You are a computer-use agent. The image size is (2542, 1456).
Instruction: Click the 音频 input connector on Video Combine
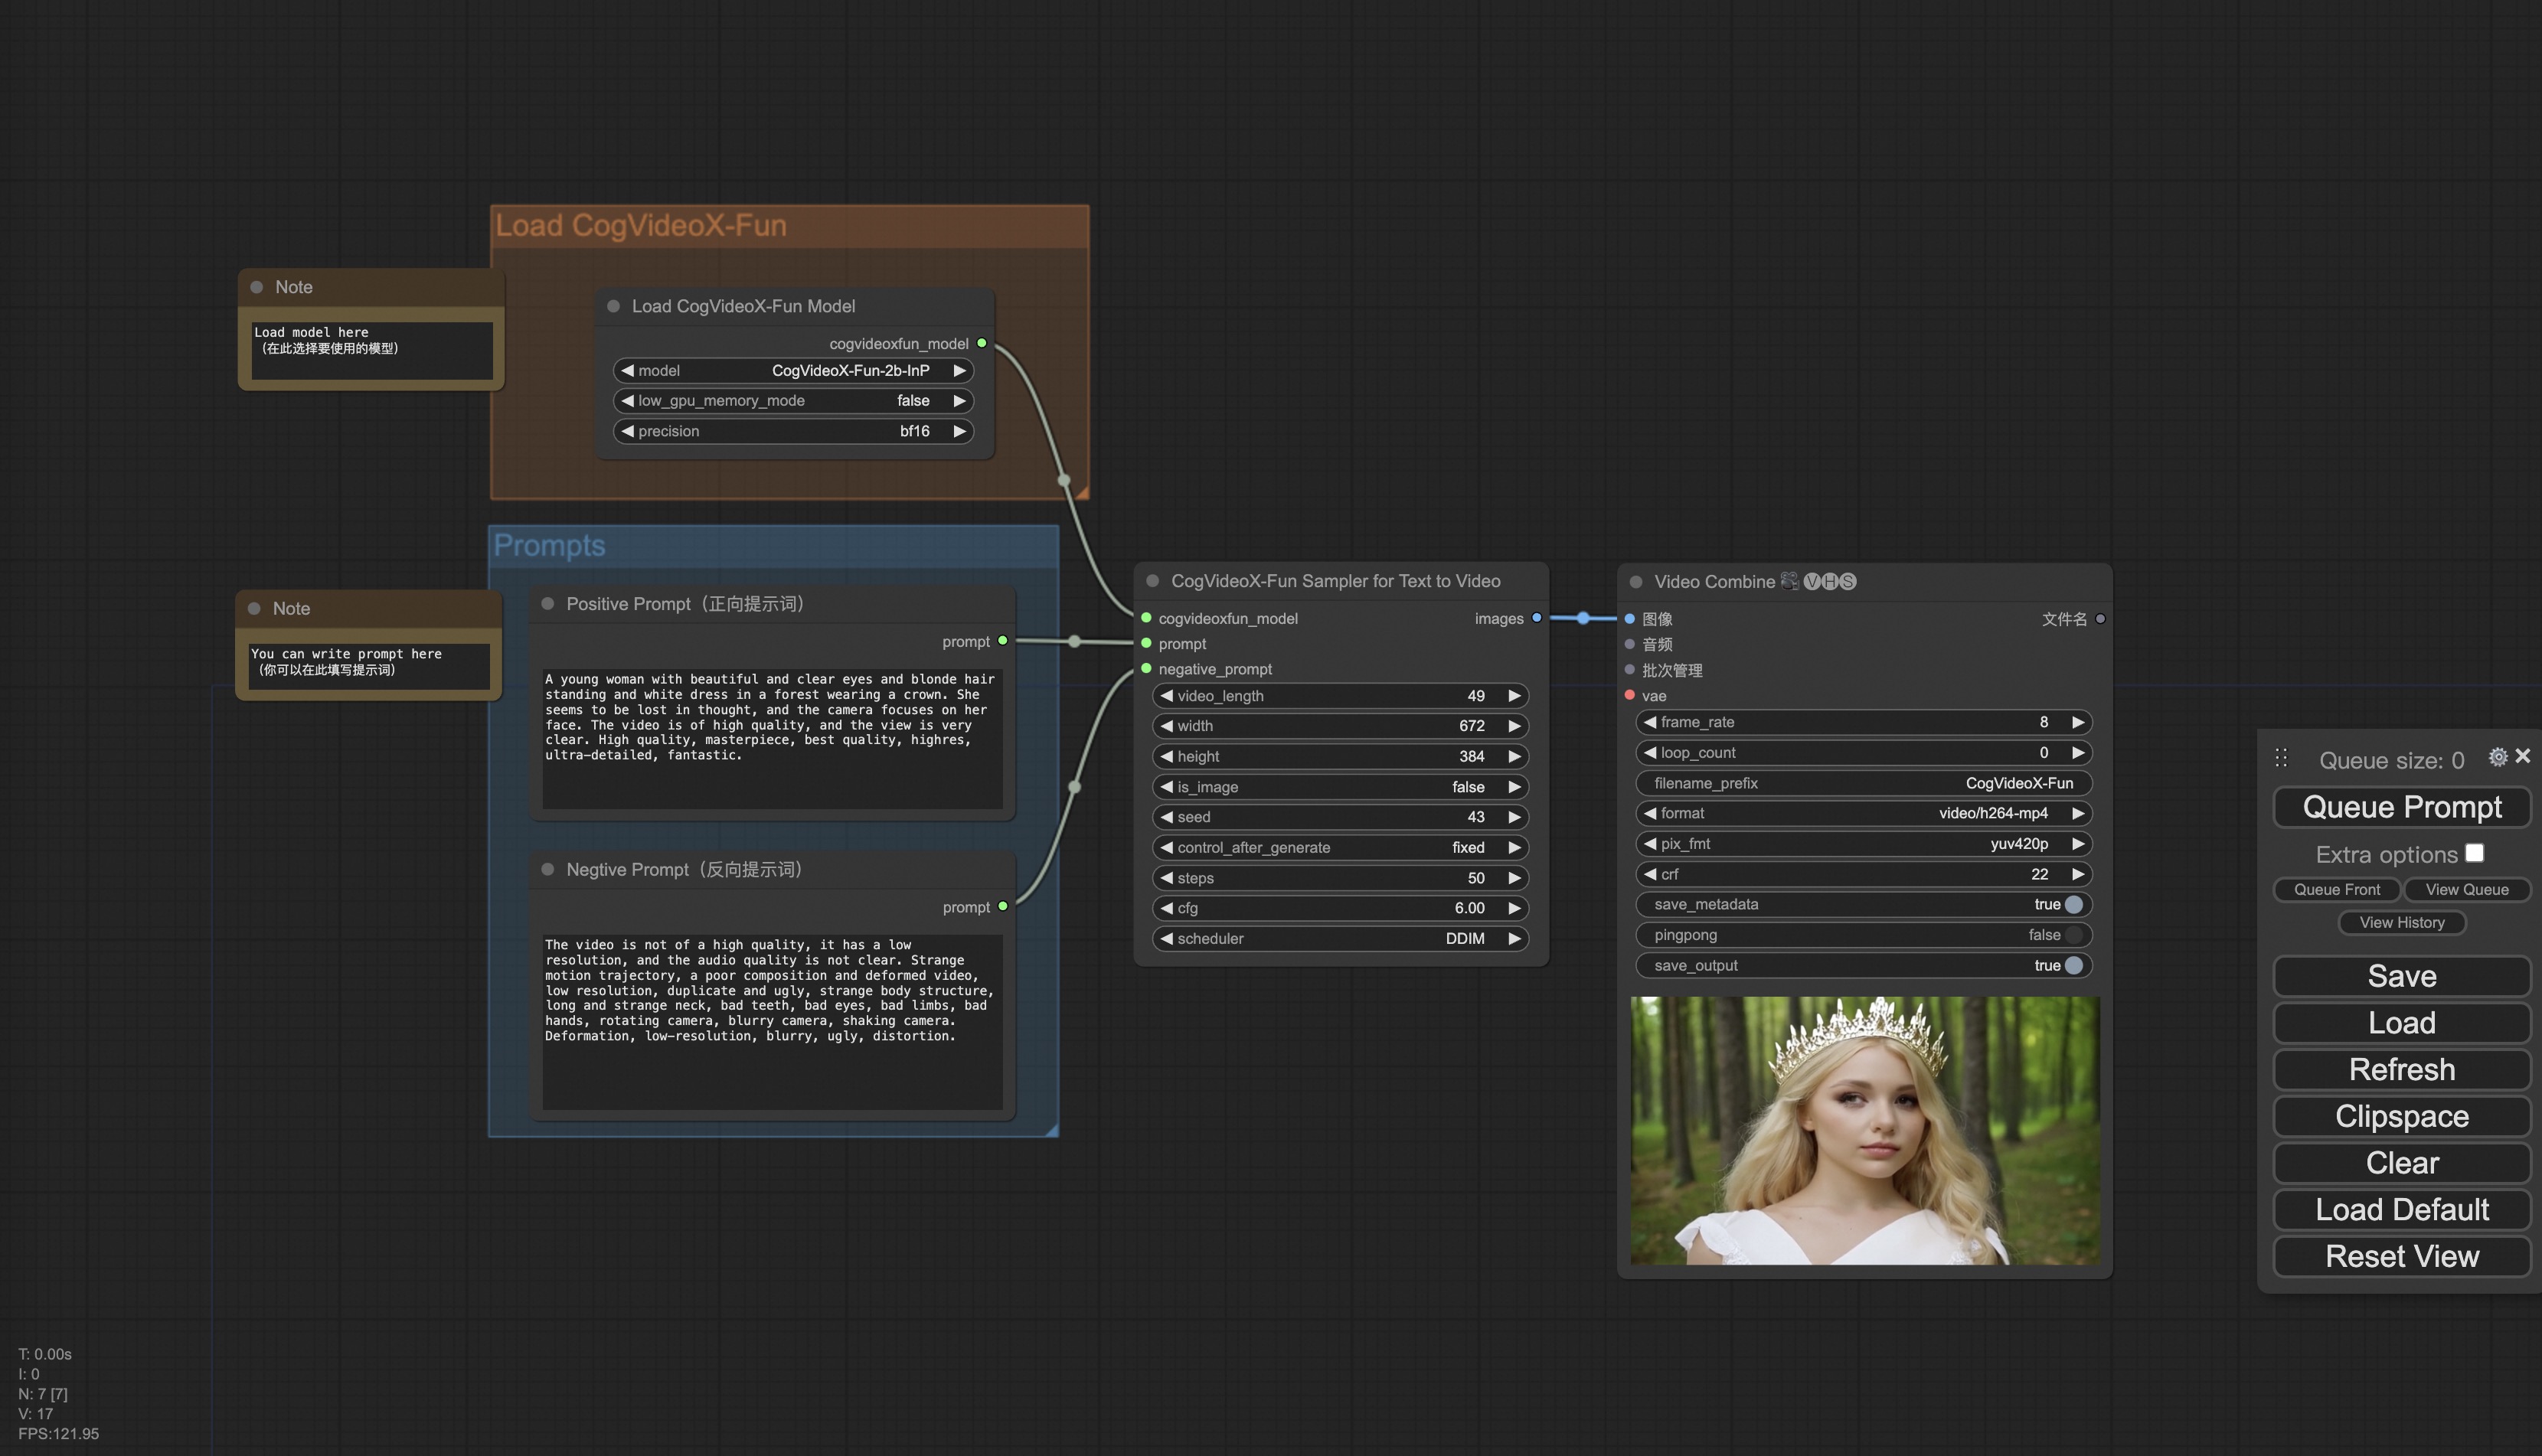point(1630,644)
